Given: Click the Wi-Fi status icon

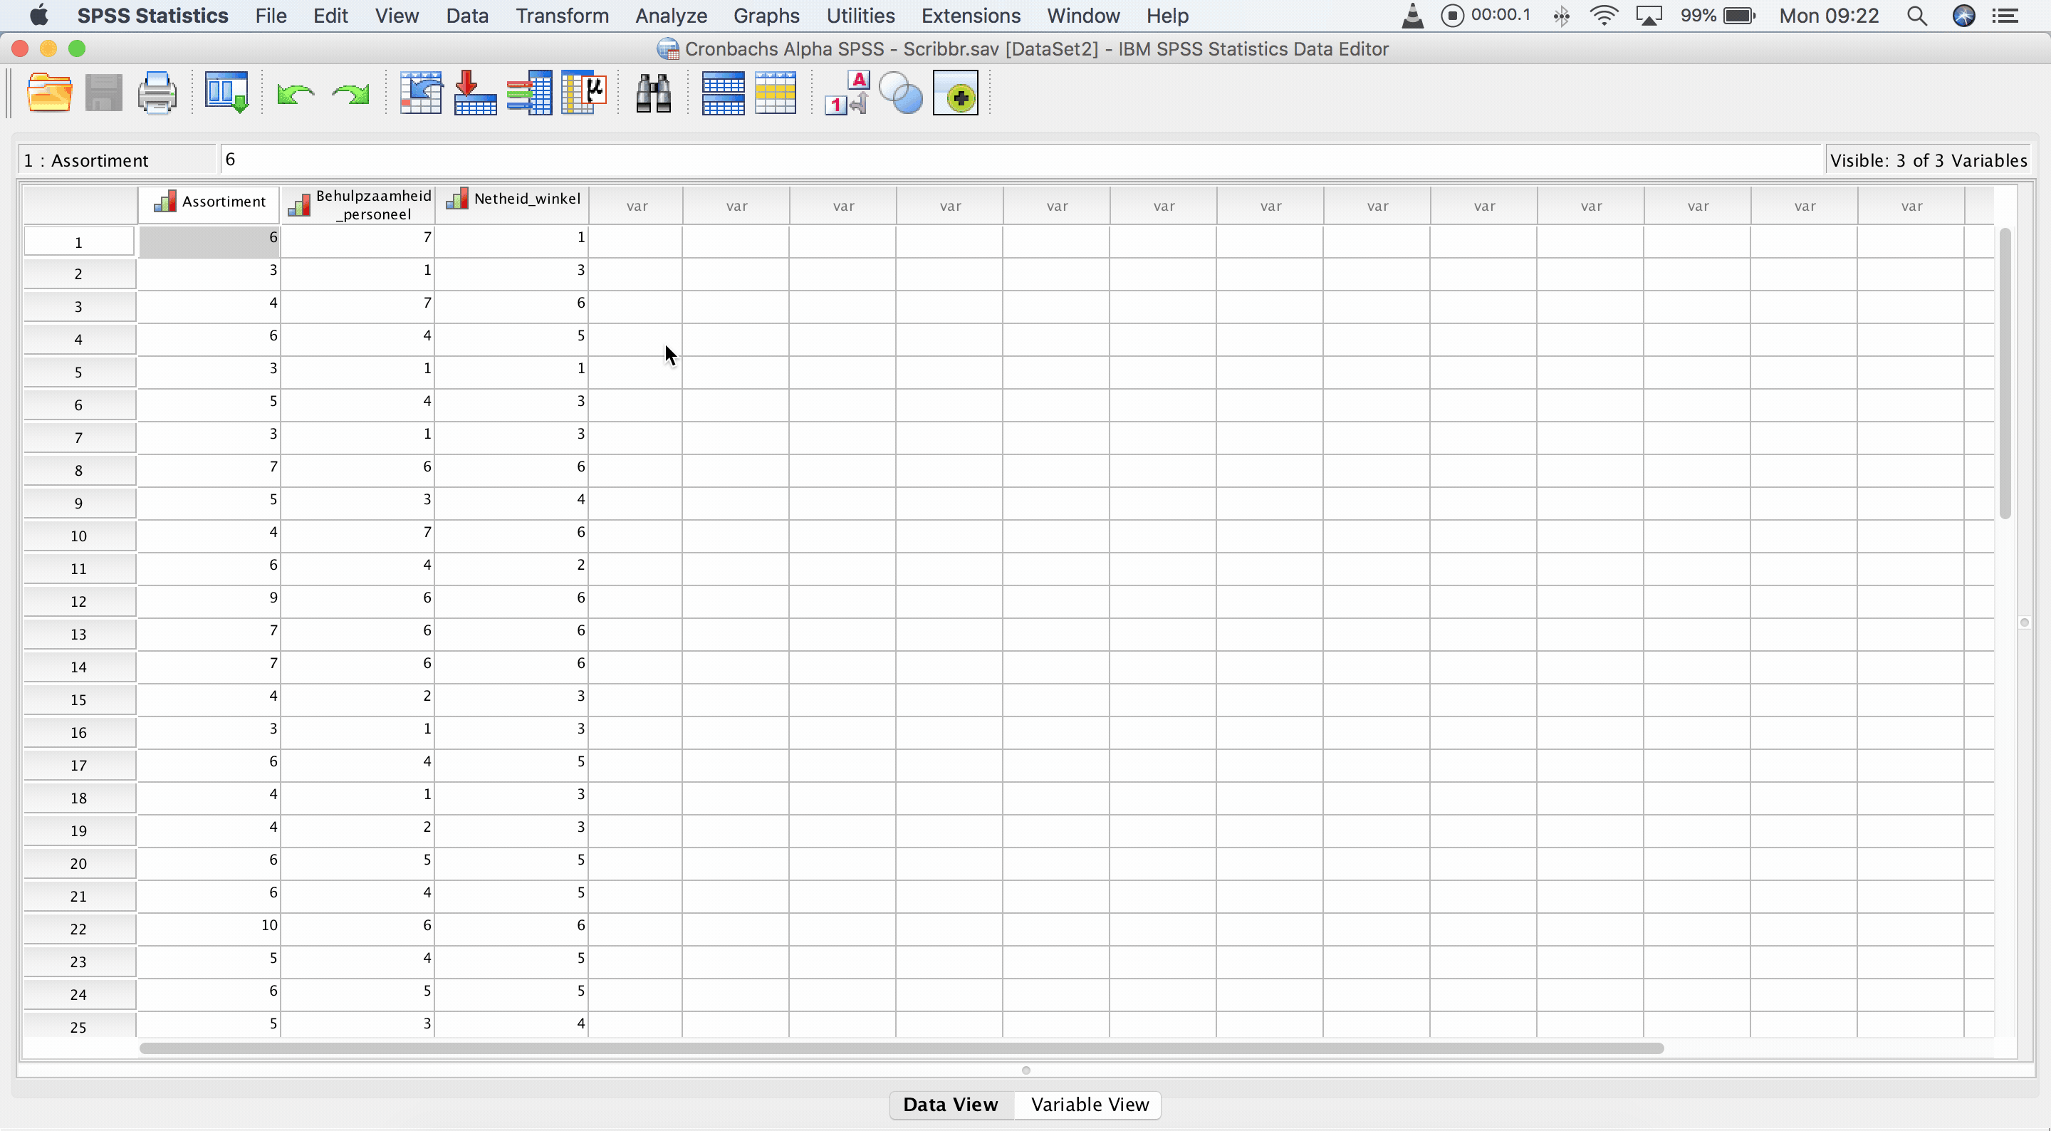Looking at the screenshot, I should [1604, 16].
